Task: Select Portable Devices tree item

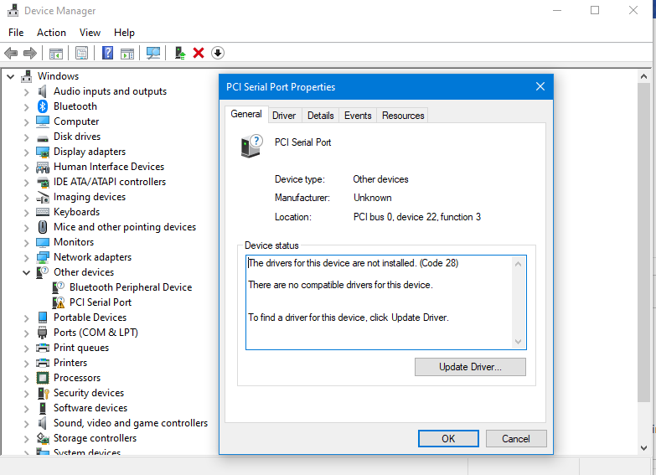Action: pyautogui.click(x=90, y=318)
